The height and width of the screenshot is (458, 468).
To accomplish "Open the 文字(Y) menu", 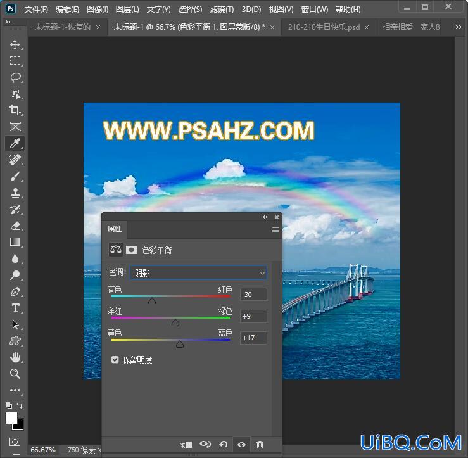I will [x=158, y=10].
